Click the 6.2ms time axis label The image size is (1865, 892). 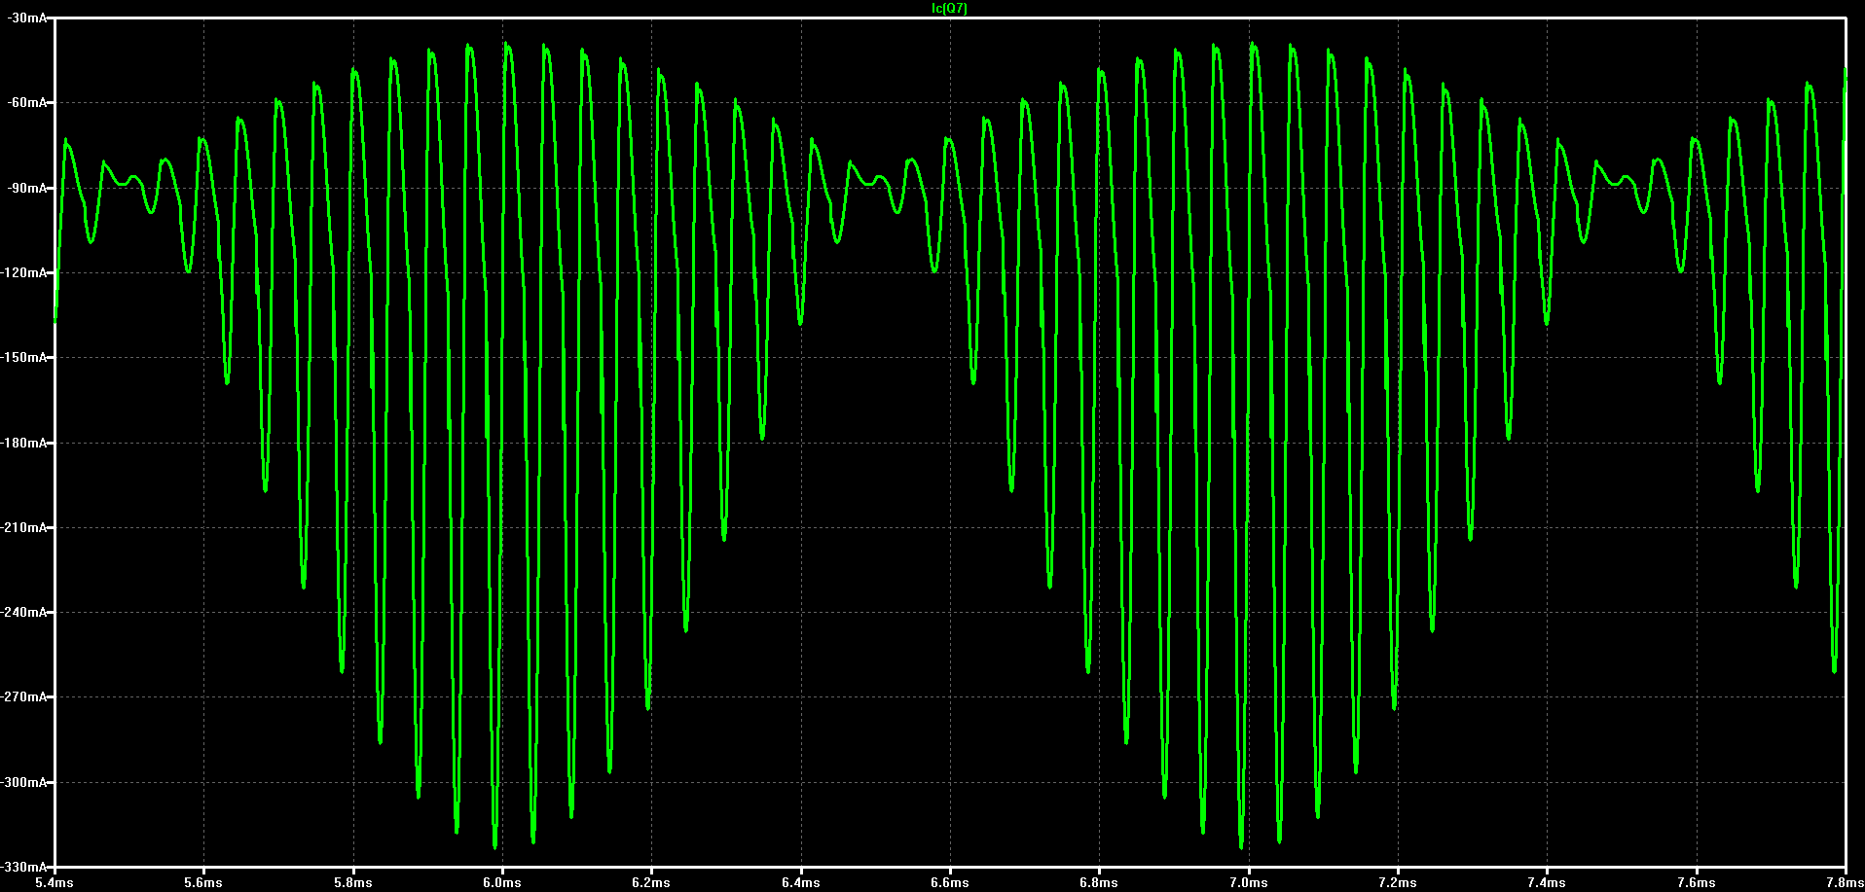tap(651, 883)
